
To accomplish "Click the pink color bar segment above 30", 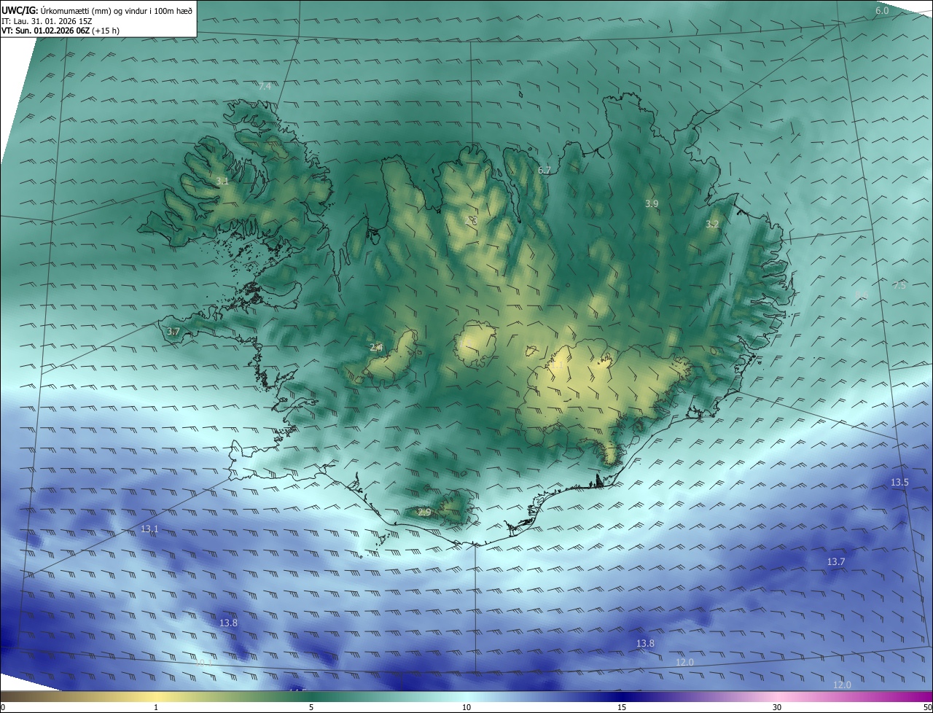I will point(777,696).
